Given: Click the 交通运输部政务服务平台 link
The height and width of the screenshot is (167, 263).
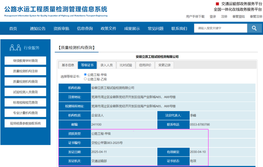Looking at the screenshot, I should pos(242,4).
